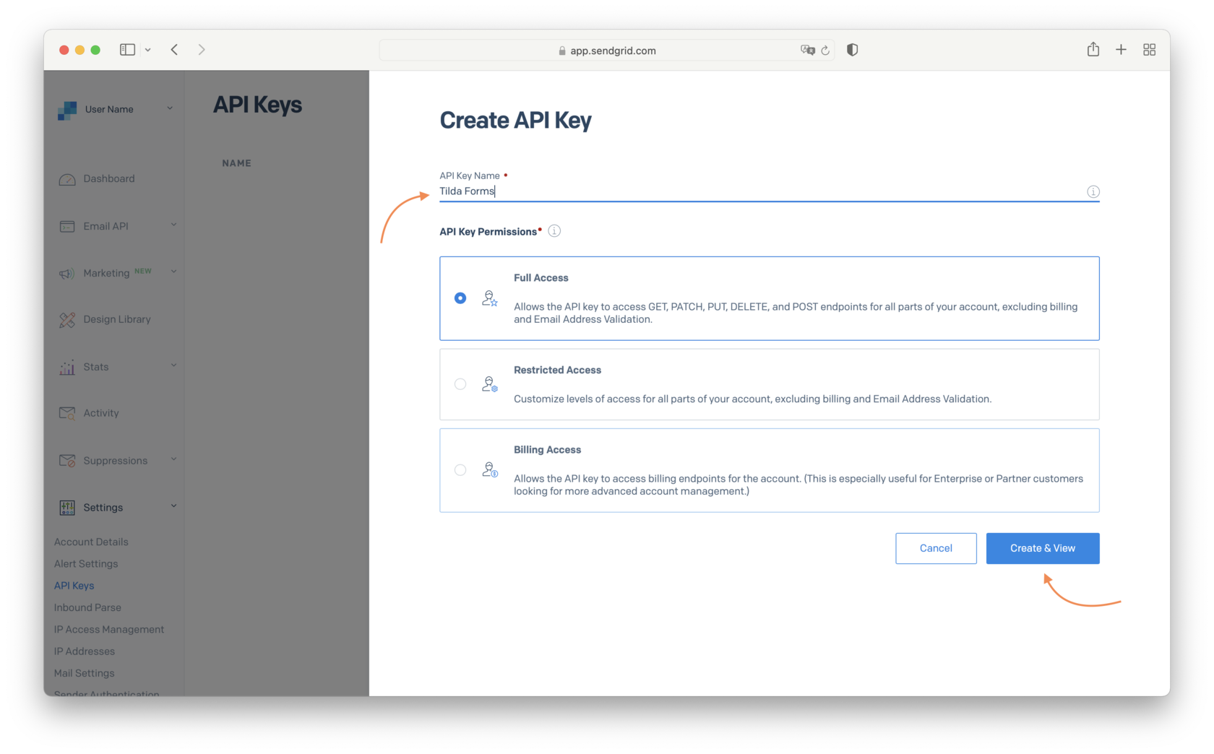Click the Full Access heading text
Viewport: 1214px width, 754px height.
coord(541,278)
